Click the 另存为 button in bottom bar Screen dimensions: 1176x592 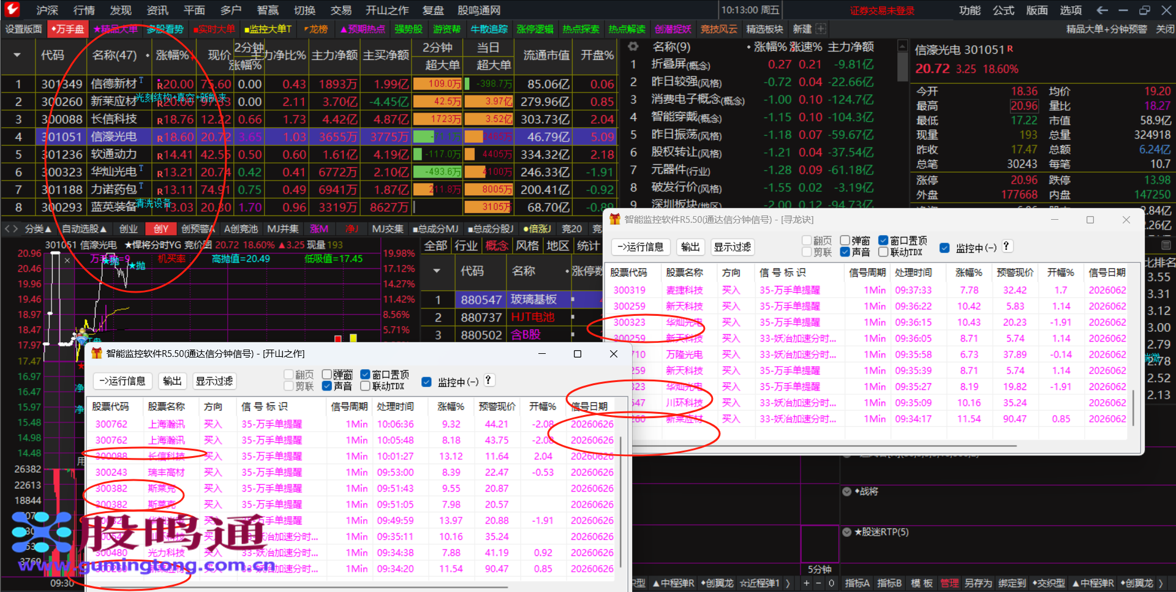[x=978, y=583]
